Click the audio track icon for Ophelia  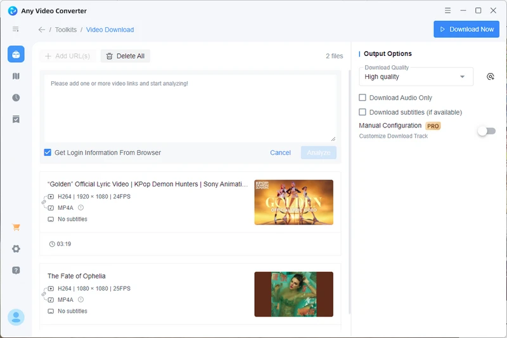pos(51,300)
